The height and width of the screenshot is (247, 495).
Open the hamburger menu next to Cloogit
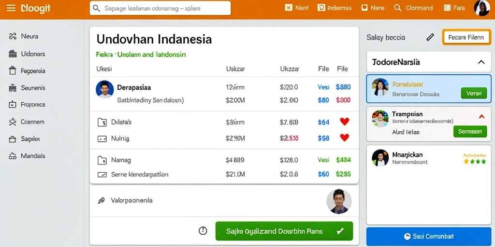tap(11, 8)
